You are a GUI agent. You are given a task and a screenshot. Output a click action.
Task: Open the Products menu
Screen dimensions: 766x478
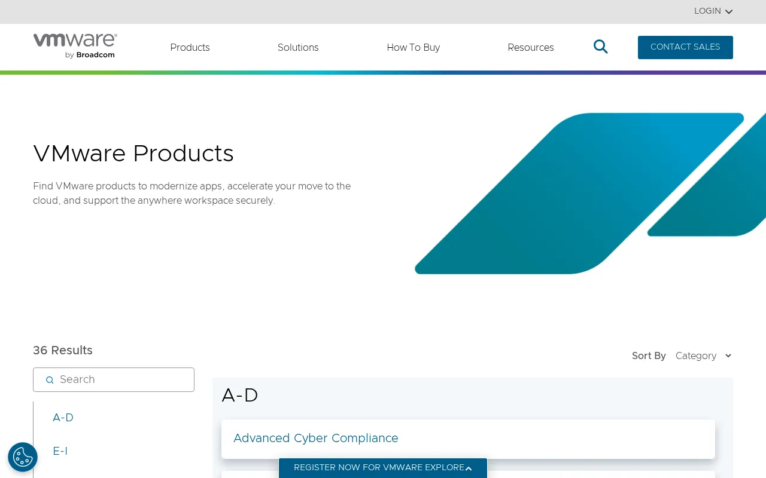(x=190, y=48)
